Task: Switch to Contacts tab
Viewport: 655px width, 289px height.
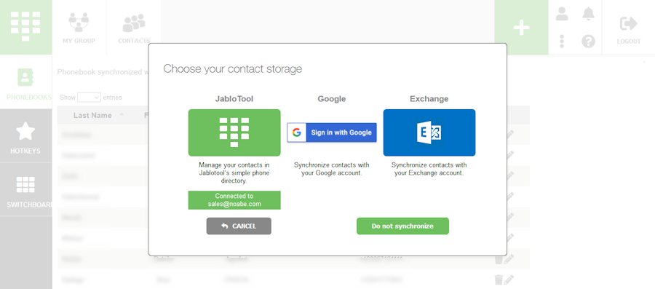Action: click(x=134, y=28)
